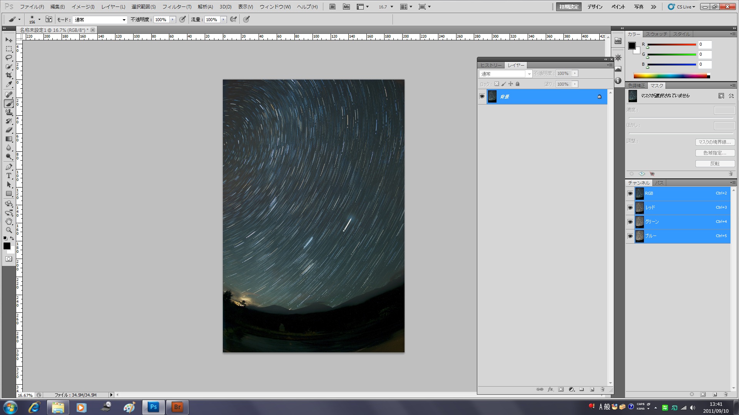
Task: Expand the brush 不透明度 slider arrow
Action: pyautogui.click(x=172, y=20)
